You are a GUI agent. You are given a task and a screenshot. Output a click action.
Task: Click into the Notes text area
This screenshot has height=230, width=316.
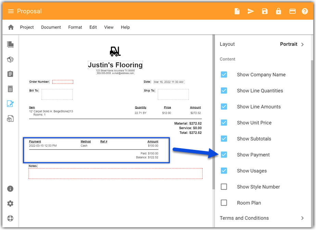pyautogui.click(x=115, y=174)
